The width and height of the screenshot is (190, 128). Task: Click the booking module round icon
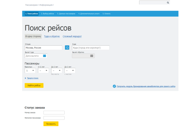(114, 86)
